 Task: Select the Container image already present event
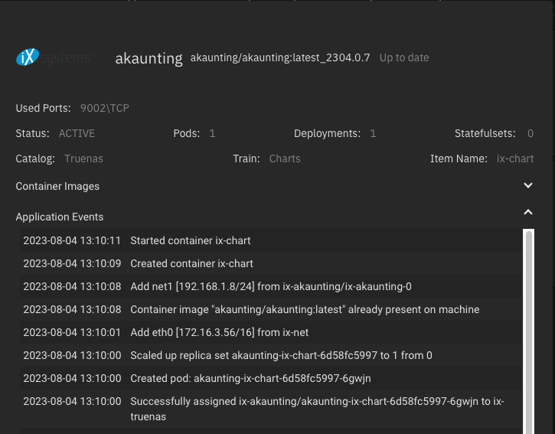point(271,310)
